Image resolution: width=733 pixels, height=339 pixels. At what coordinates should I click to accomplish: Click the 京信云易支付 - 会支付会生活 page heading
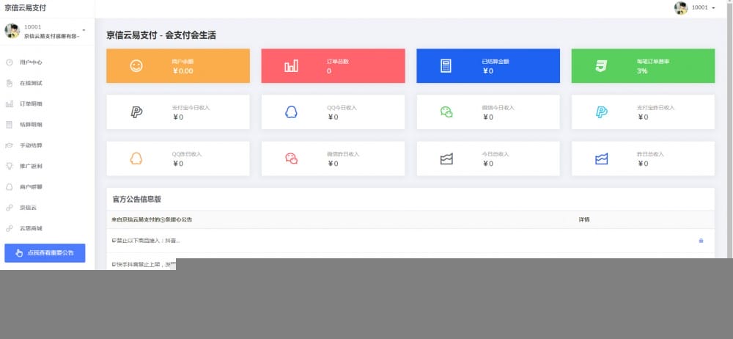pos(161,35)
